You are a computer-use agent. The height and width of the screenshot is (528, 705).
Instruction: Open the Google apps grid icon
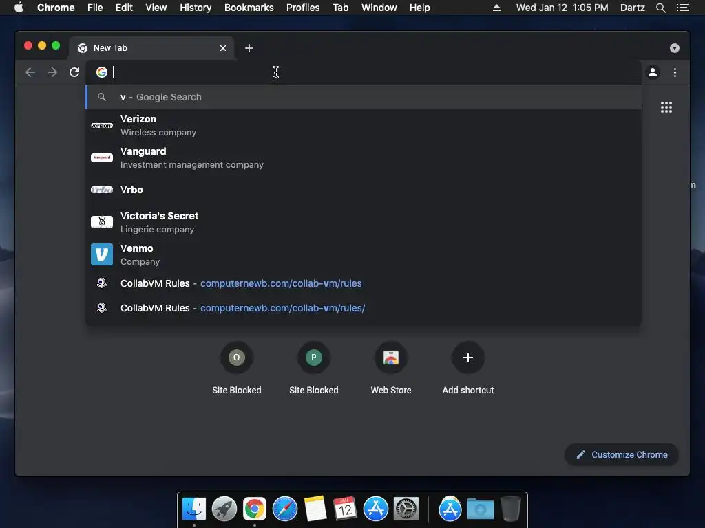click(666, 107)
